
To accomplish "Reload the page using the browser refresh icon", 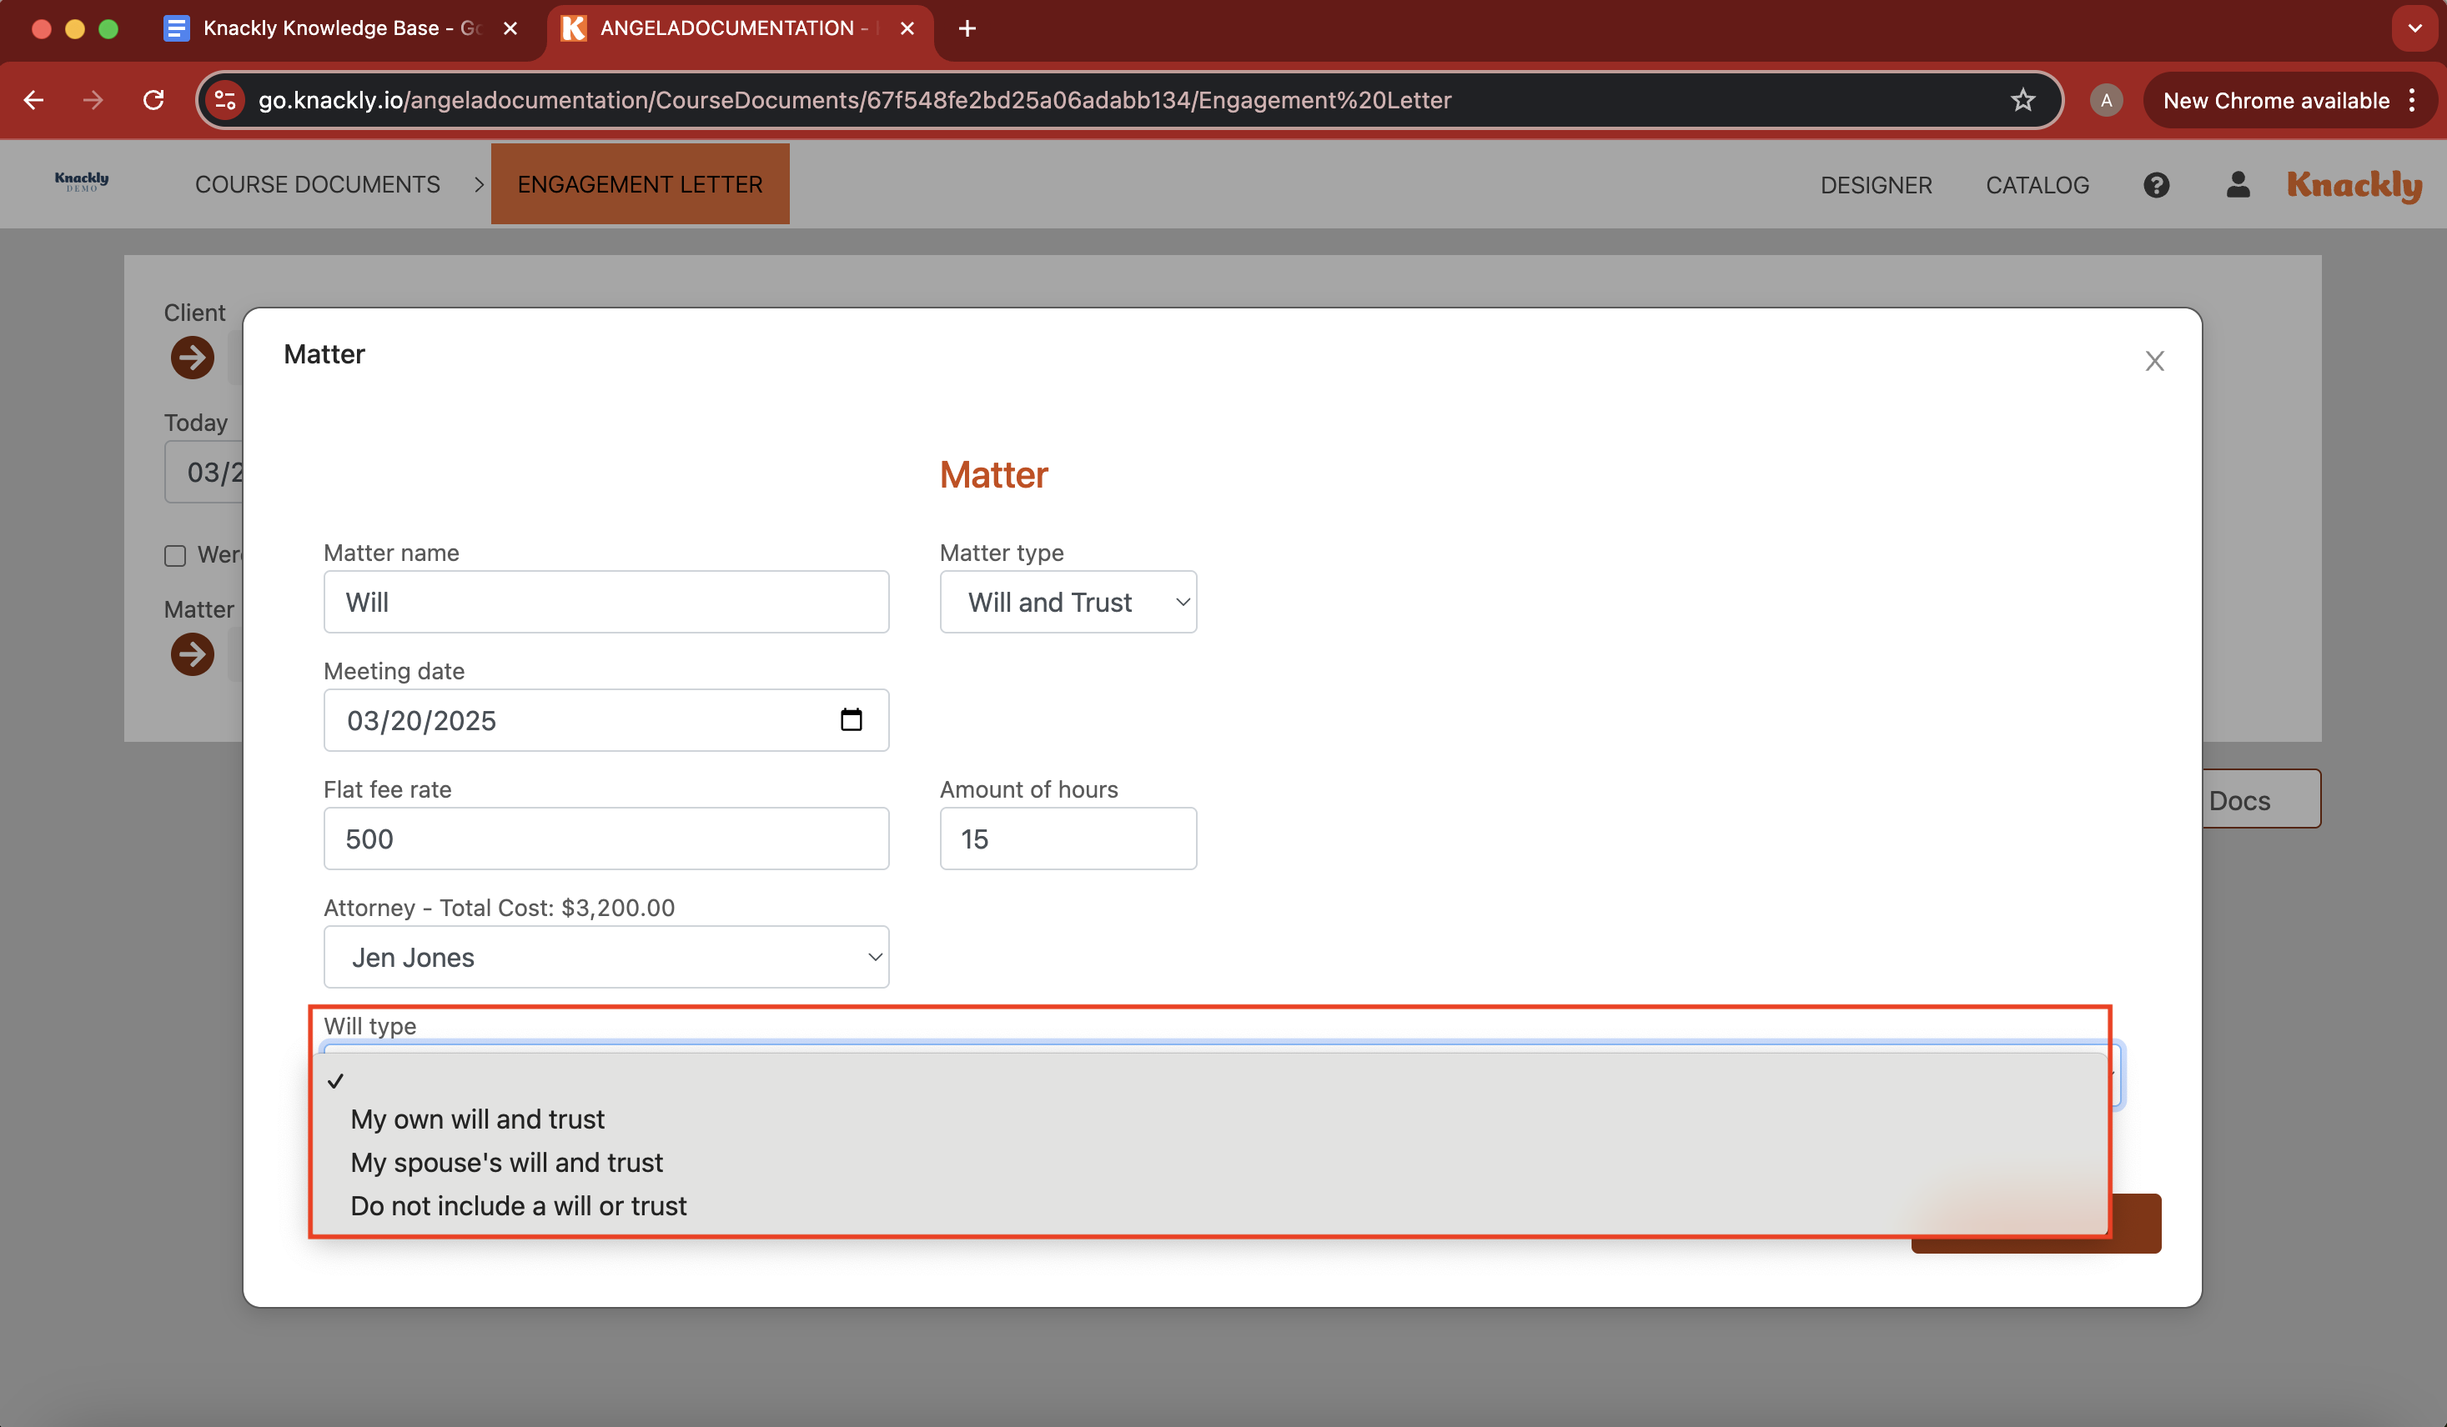I will (x=153, y=100).
